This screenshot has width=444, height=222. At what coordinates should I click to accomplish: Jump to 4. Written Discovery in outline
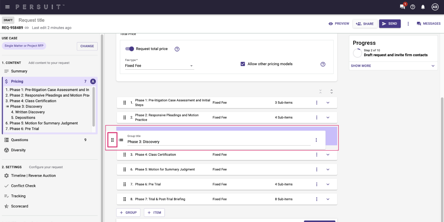click(x=28, y=112)
